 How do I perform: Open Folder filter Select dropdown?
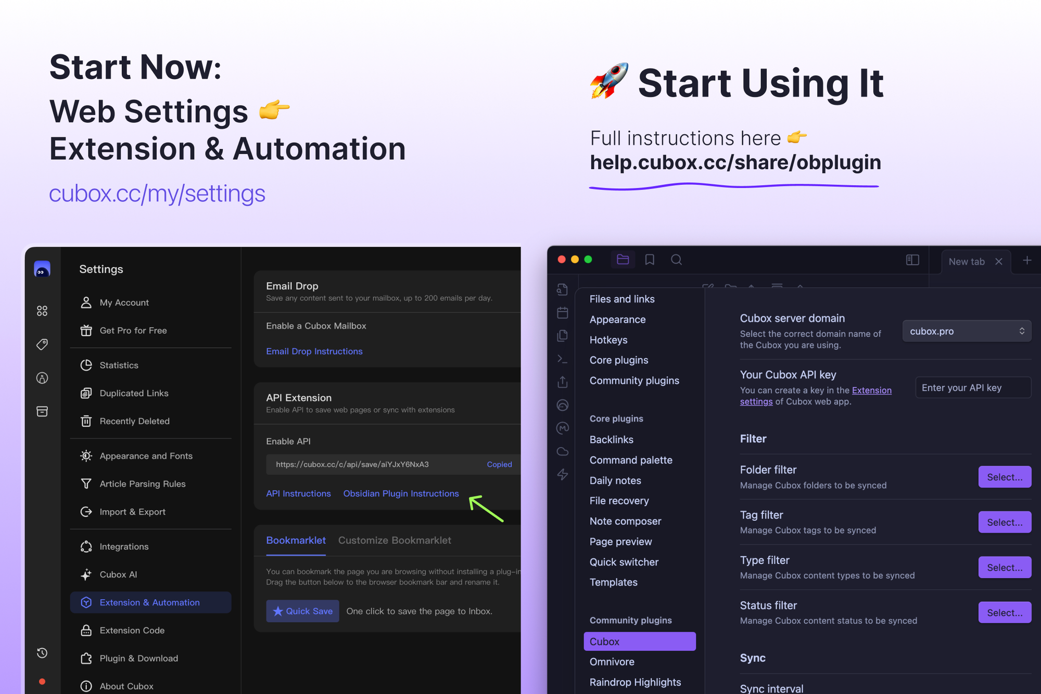[x=1005, y=477]
